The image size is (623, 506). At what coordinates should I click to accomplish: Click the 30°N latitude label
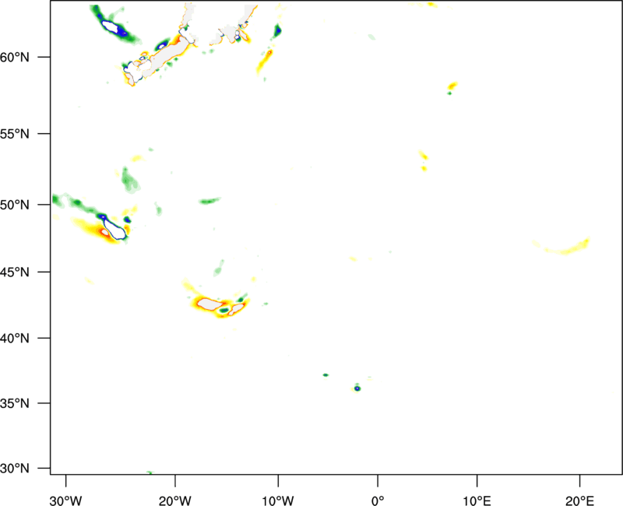click(x=15, y=469)
